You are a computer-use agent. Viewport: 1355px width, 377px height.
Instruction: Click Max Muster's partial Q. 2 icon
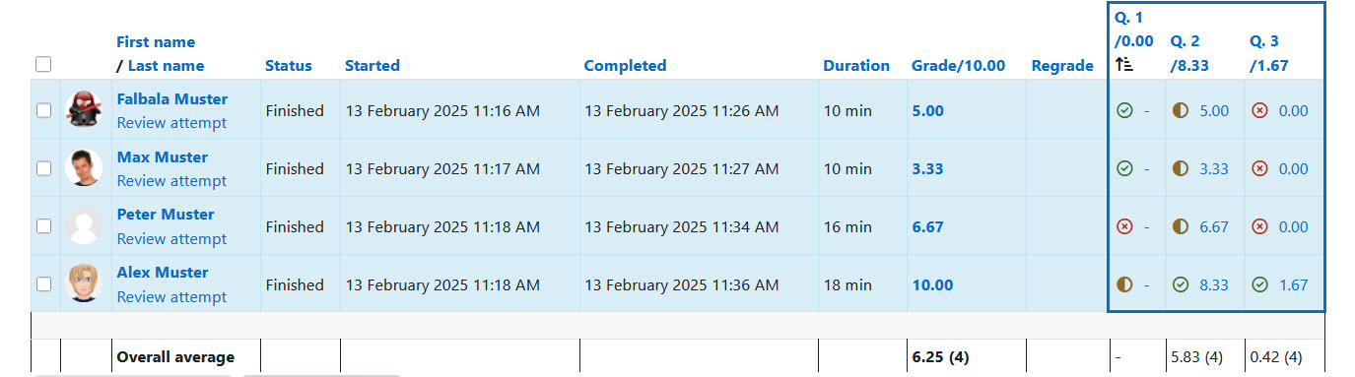(x=1181, y=169)
